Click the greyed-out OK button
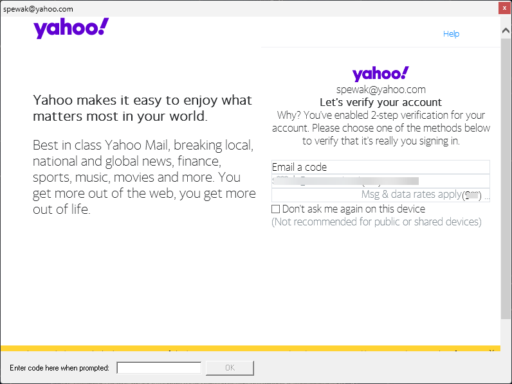 [230, 368]
